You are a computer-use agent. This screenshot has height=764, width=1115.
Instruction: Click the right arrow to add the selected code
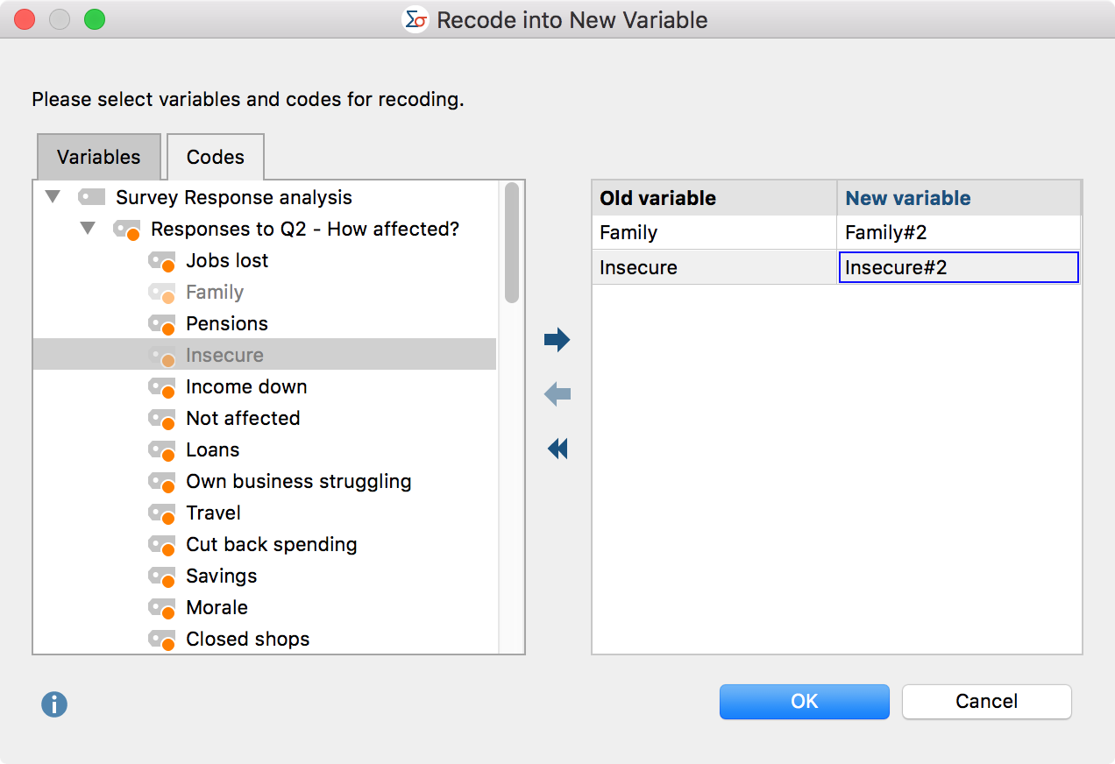pyautogui.click(x=557, y=340)
